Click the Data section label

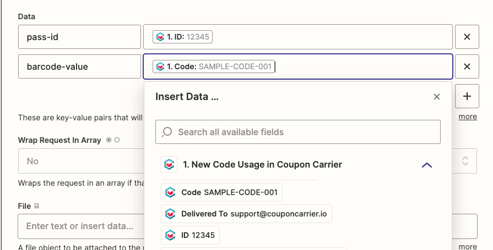click(26, 16)
